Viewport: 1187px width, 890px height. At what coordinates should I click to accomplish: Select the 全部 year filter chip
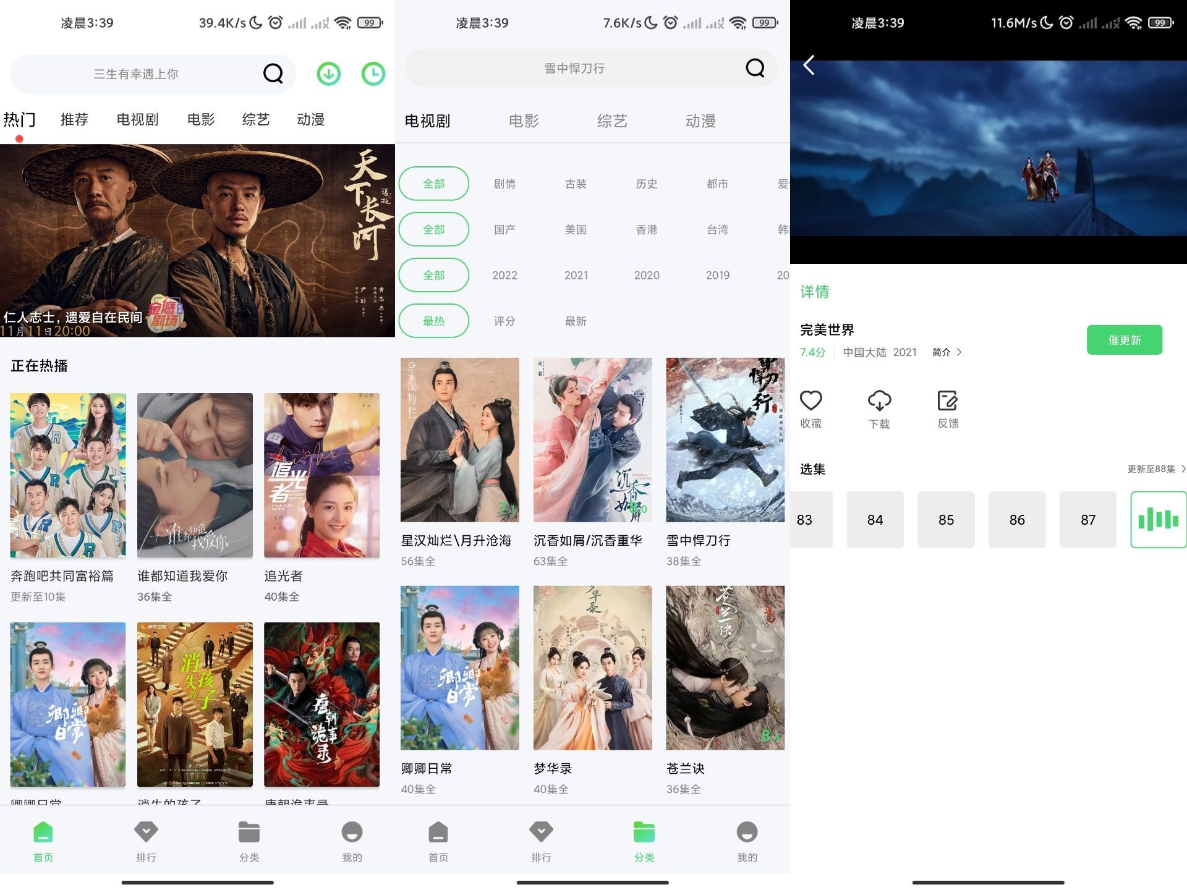(434, 275)
